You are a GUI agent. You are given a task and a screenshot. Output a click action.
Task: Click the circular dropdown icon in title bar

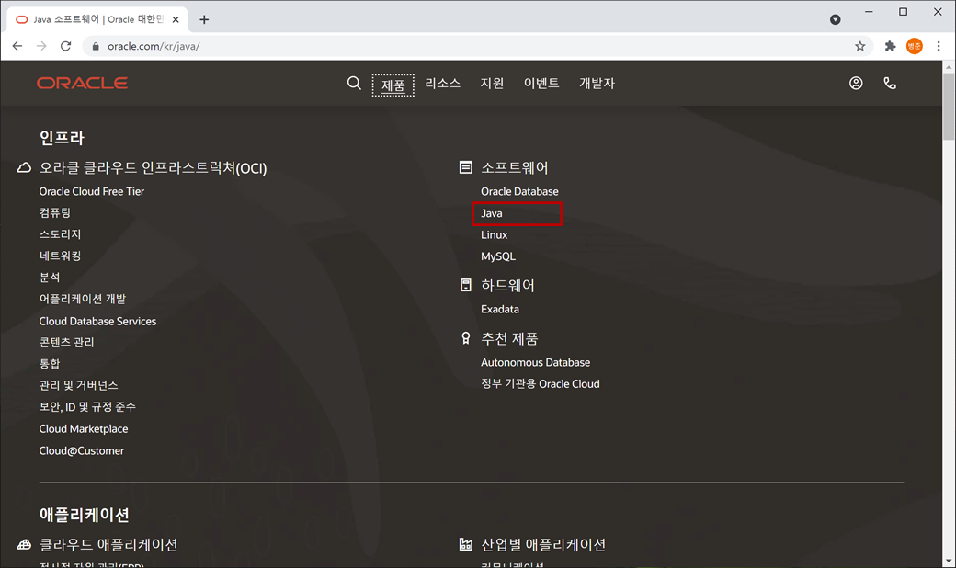pos(836,19)
